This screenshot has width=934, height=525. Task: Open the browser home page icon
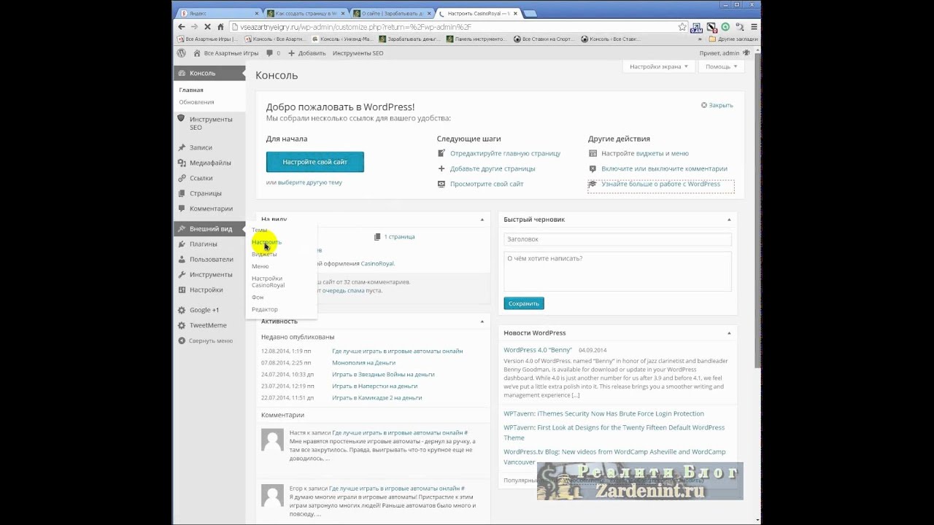(220, 27)
